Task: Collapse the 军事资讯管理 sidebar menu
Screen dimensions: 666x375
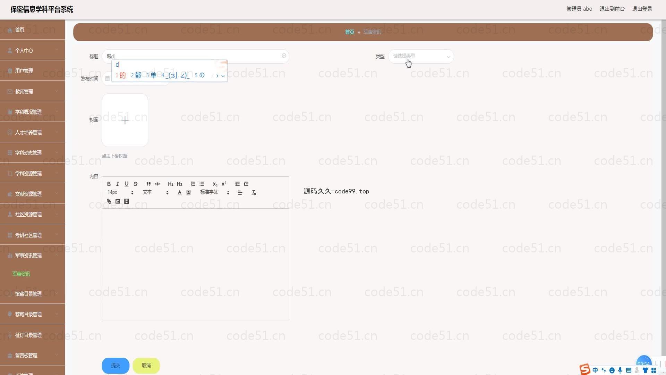Action: click(x=32, y=256)
